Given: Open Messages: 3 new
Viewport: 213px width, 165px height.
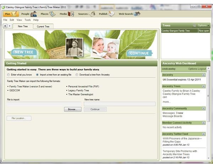Looking at the screenshot, I should coord(173,113).
